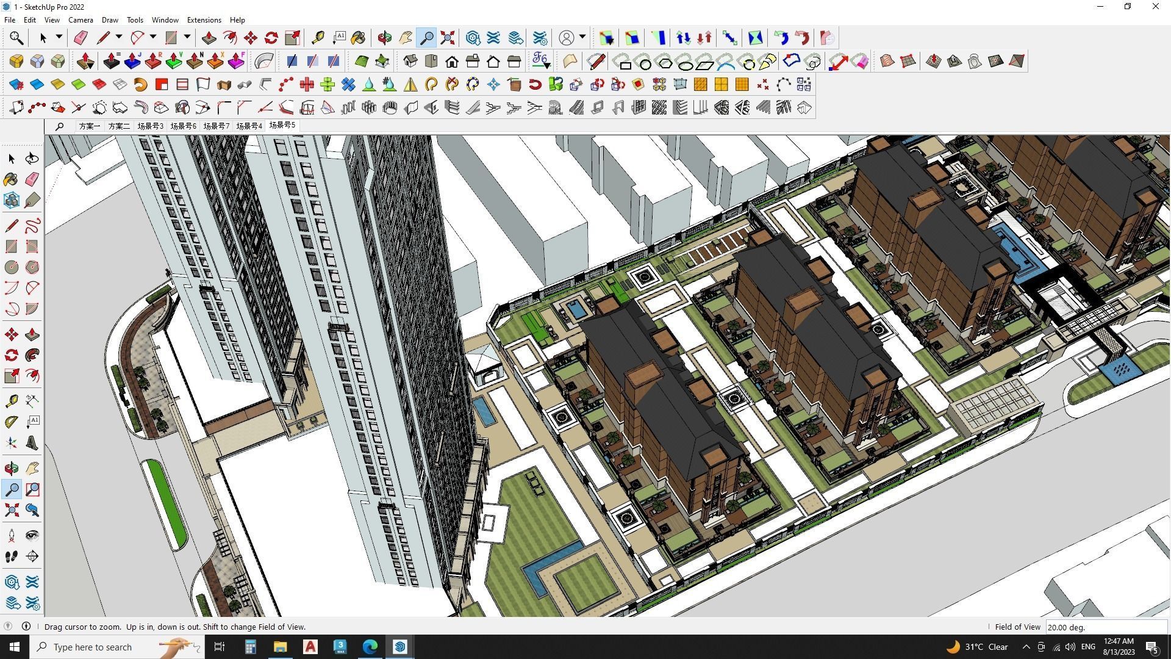Open the File menu
The image size is (1171, 659).
[10, 20]
